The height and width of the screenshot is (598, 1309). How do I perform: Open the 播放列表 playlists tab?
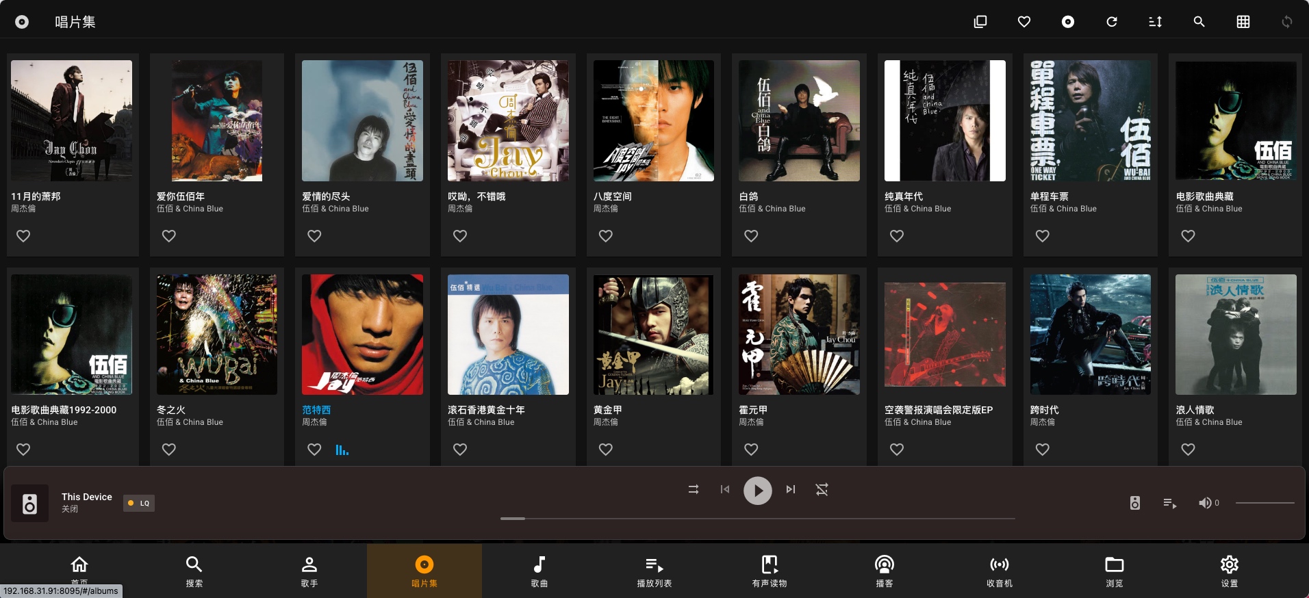(x=654, y=571)
